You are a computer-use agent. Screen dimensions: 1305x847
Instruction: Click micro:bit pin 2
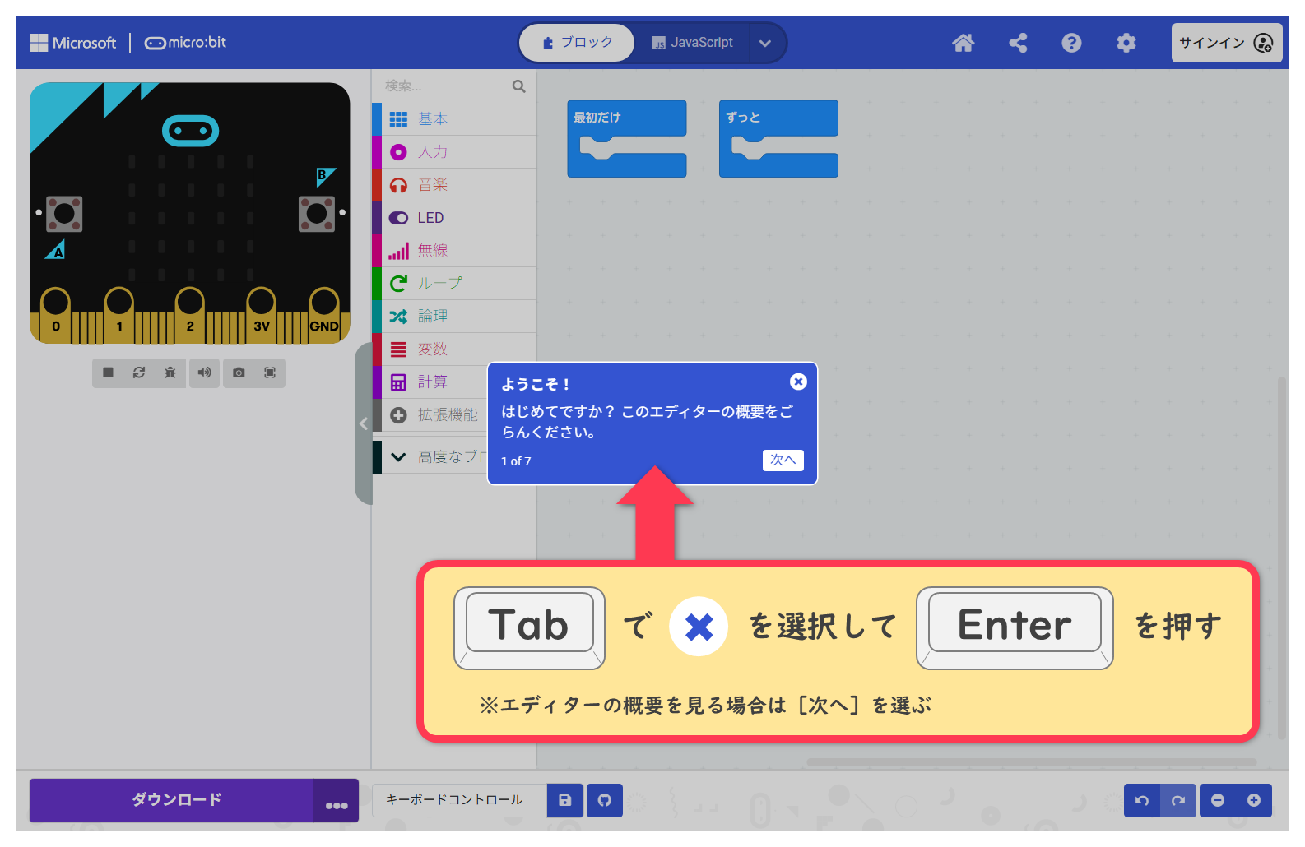click(x=190, y=315)
